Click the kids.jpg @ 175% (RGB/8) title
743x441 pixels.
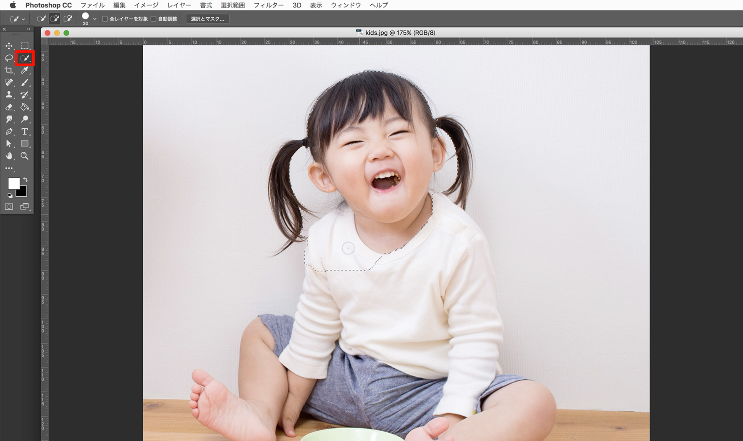pyautogui.click(x=400, y=33)
